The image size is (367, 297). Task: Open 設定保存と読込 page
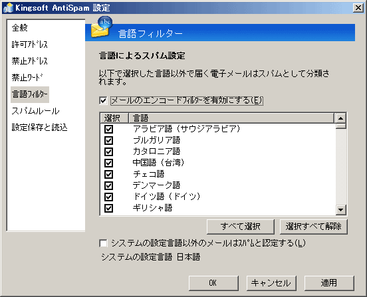(39, 128)
